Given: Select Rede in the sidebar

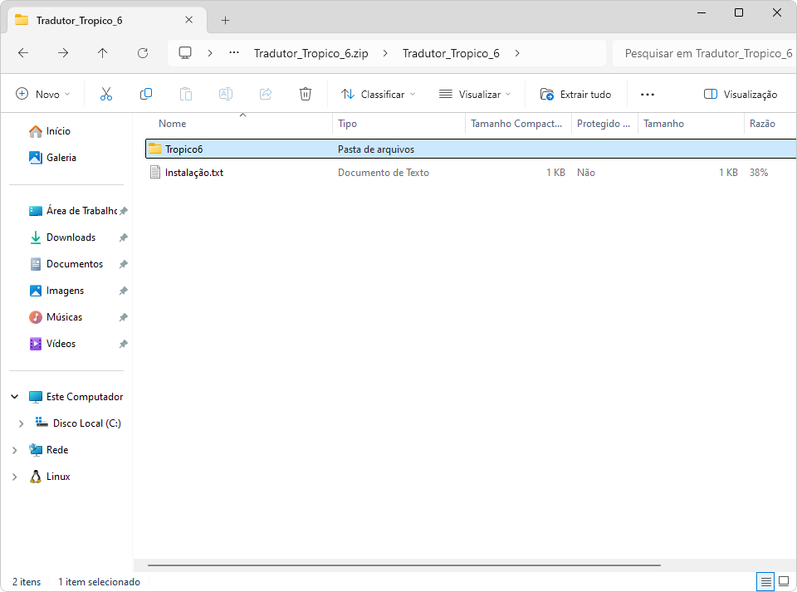Looking at the screenshot, I should [49, 450].
